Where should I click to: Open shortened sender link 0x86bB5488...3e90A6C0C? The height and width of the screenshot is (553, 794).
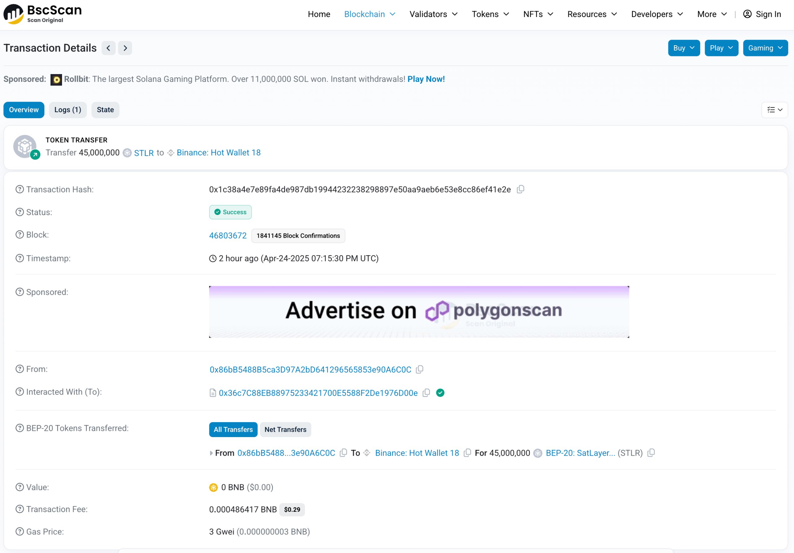click(x=286, y=453)
